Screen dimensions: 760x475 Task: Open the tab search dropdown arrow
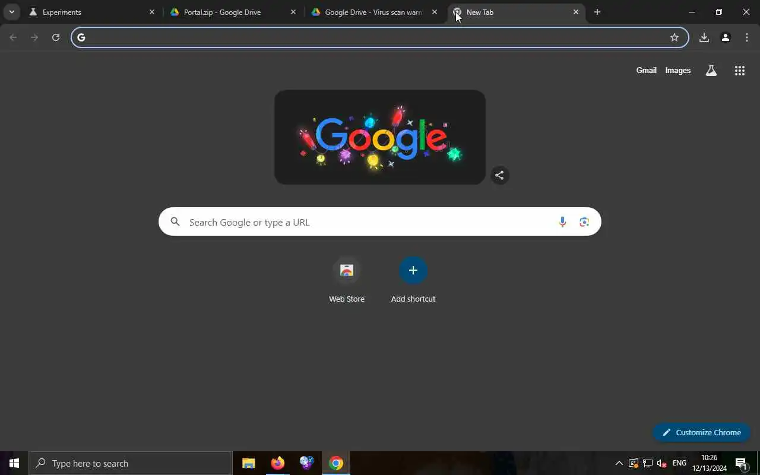click(11, 12)
